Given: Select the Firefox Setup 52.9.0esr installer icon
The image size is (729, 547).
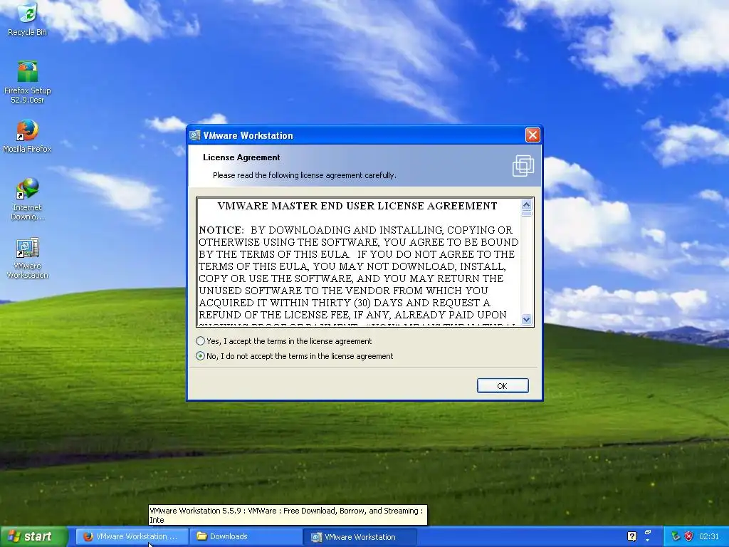Looking at the screenshot, I should [28, 82].
